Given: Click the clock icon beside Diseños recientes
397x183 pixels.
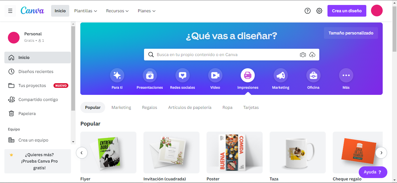Looking at the screenshot, I should [11, 72].
